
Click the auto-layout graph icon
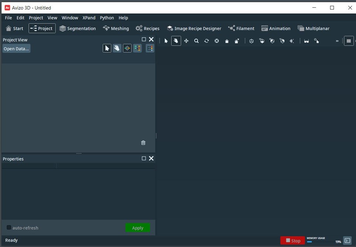137,48
